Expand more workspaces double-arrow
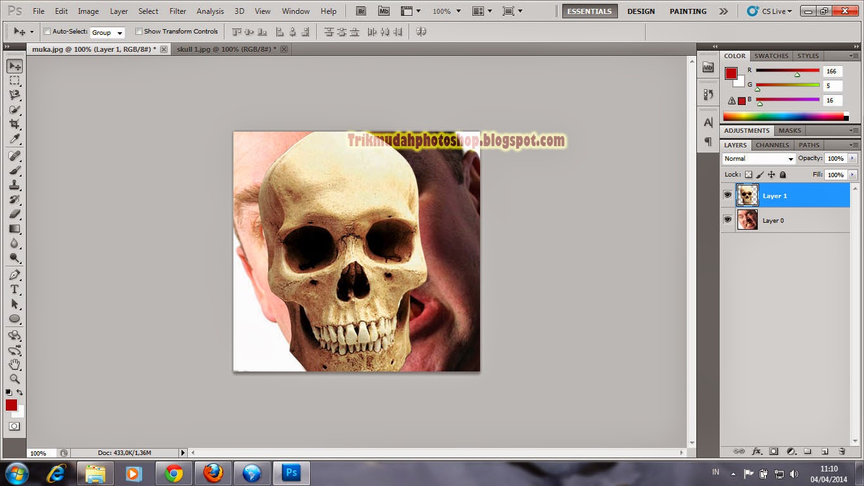 pos(724,11)
